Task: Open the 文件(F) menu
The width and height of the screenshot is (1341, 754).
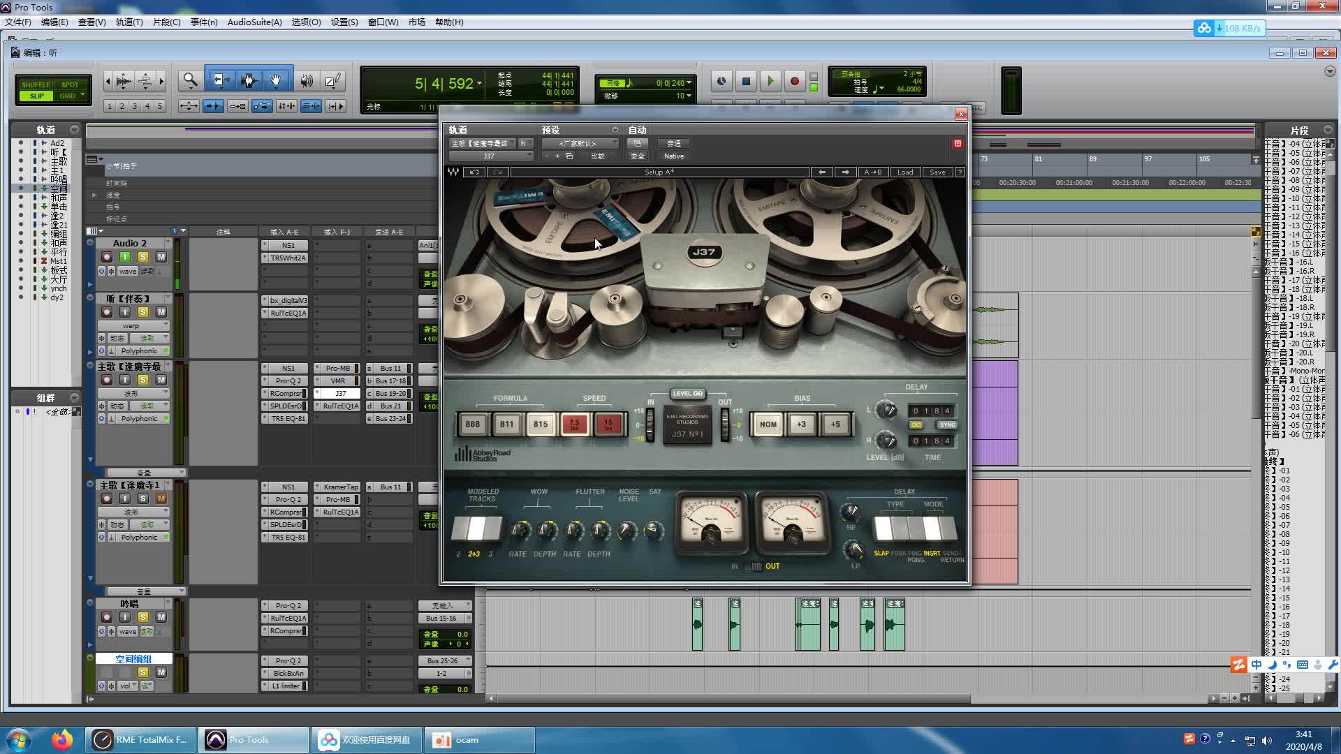Action: point(18,22)
